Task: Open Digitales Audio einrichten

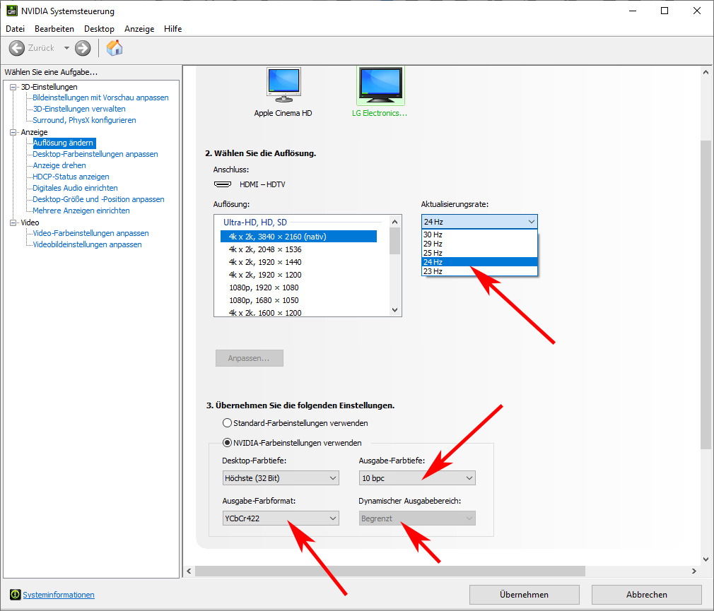Action: (x=75, y=188)
